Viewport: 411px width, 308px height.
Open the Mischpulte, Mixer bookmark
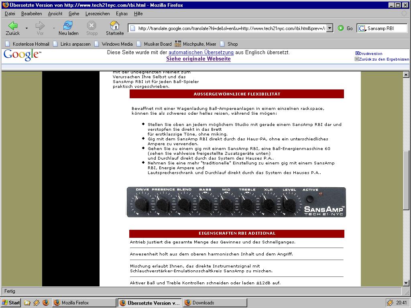195,44
